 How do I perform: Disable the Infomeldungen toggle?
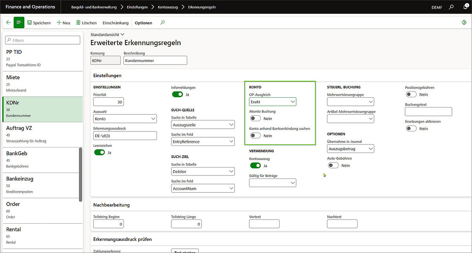(177, 95)
